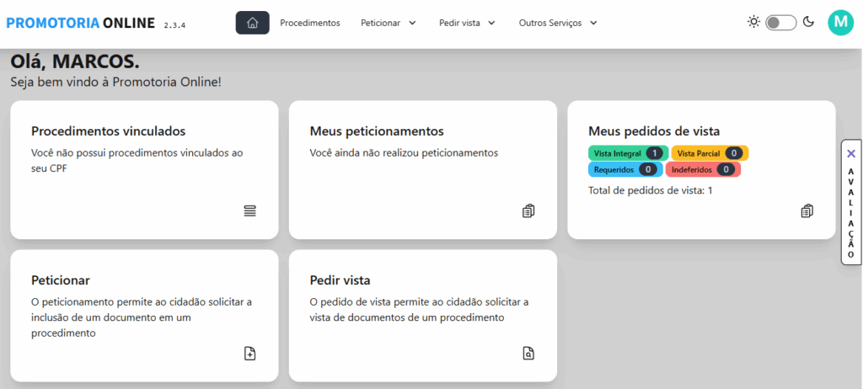Click the add-document icon in Peticionar card
The image size is (863, 389).
click(250, 354)
